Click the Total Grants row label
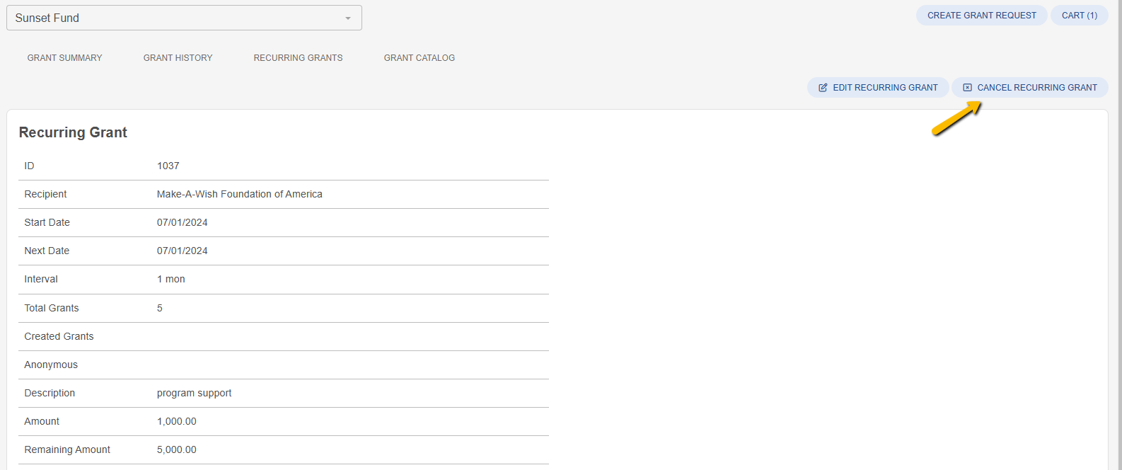Viewport: 1122px width, 470px height. tap(52, 308)
